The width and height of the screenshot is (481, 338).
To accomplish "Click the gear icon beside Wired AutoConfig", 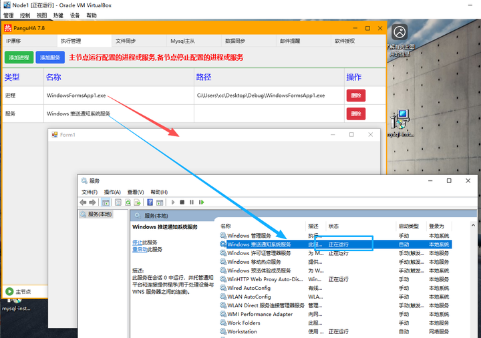I will pos(223,288).
